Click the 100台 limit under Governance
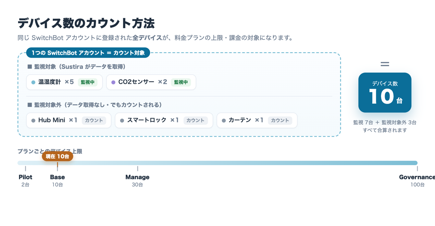The width and height of the screenshot is (435, 226). coord(417,185)
